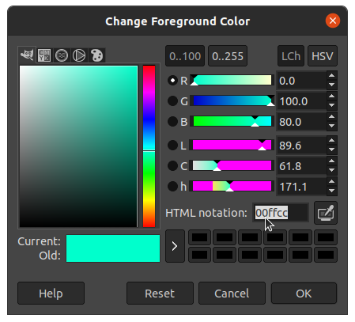Viewport: 355px width, 322px height.
Task: Open the color Wheel selector tab
Action: point(79,55)
